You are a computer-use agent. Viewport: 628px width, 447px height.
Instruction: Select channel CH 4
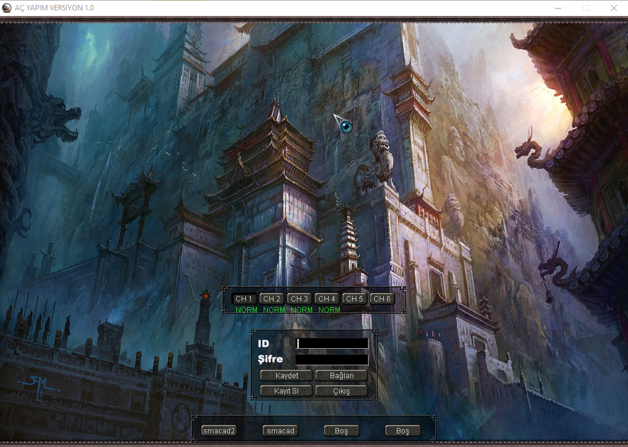point(327,298)
